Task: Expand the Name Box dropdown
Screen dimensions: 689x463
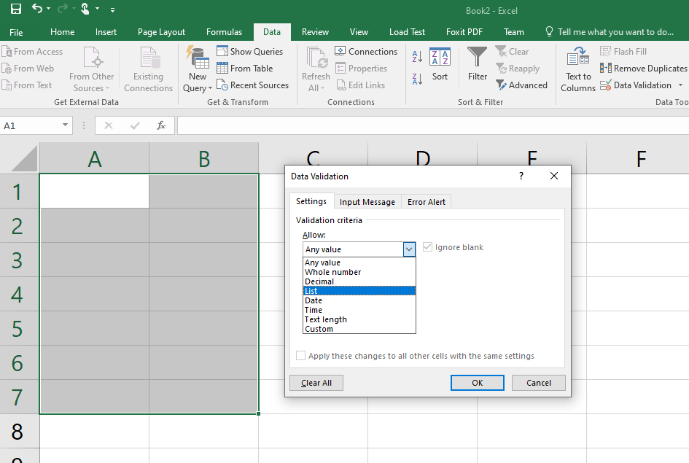Action: tap(65, 125)
